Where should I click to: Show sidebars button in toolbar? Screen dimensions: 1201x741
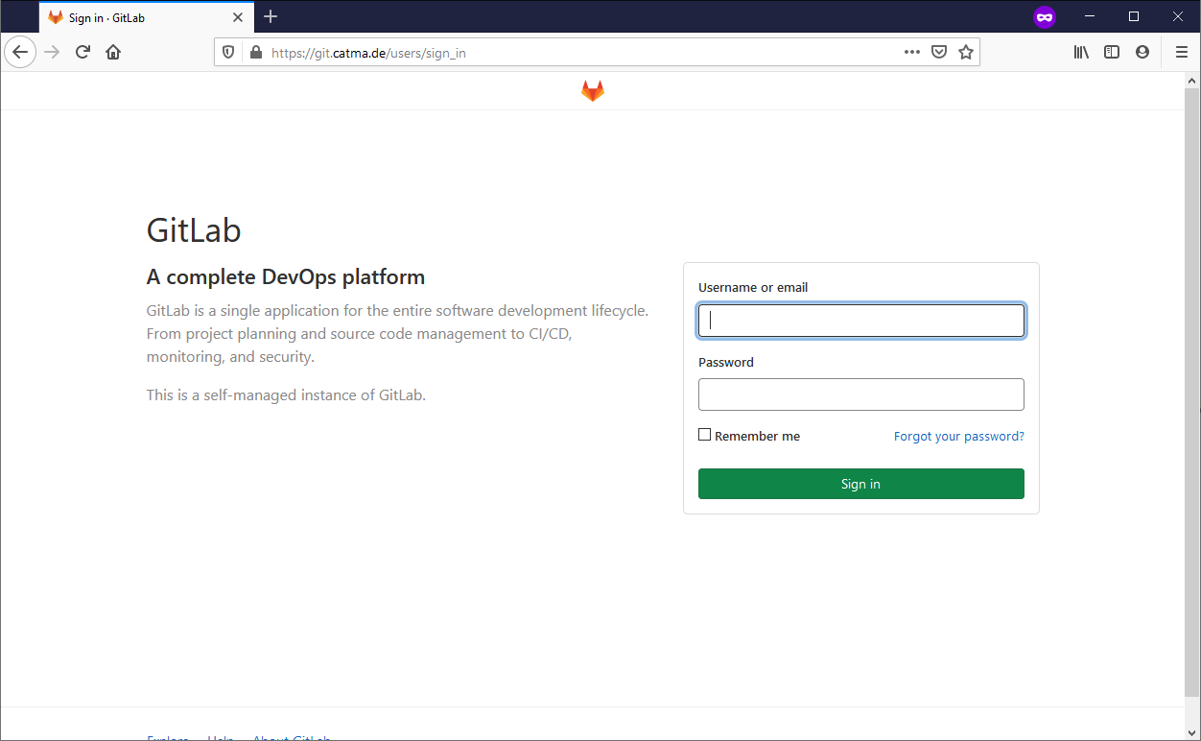(1112, 52)
